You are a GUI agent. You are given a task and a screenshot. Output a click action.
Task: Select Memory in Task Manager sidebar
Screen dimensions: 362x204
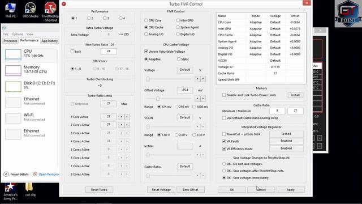coord(29,70)
